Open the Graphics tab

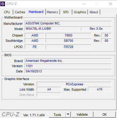pos(80,12)
